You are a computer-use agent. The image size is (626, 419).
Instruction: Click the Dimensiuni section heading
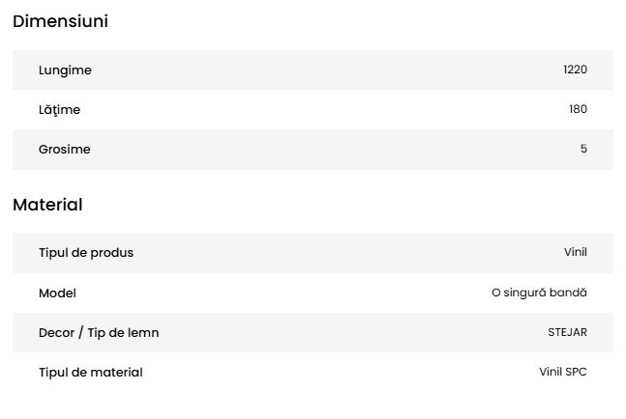click(60, 21)
